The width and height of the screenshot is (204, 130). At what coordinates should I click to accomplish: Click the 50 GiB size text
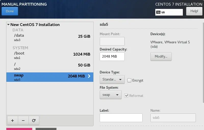[x=84, y=65]
